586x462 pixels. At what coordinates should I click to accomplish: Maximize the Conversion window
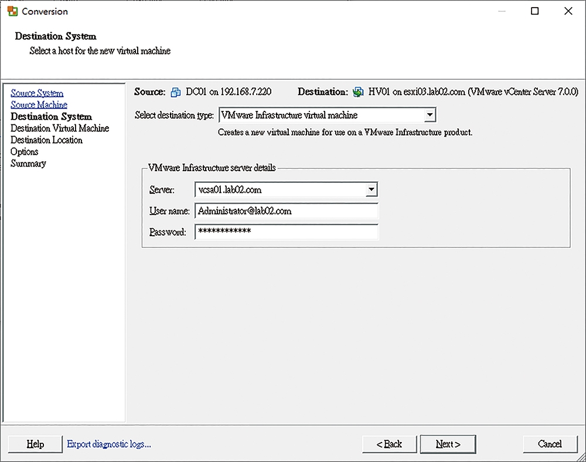click(535, 11)
